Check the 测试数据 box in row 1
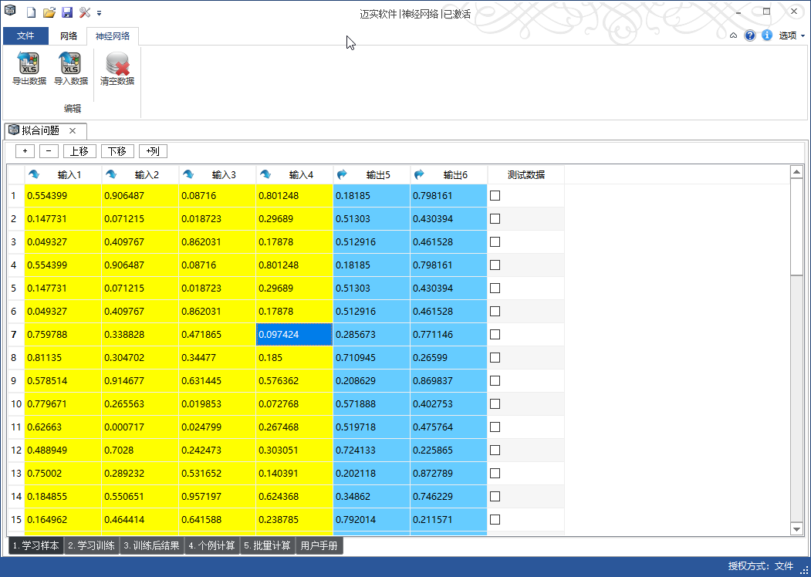The image size is (811, 577). [x=495, y=196]
